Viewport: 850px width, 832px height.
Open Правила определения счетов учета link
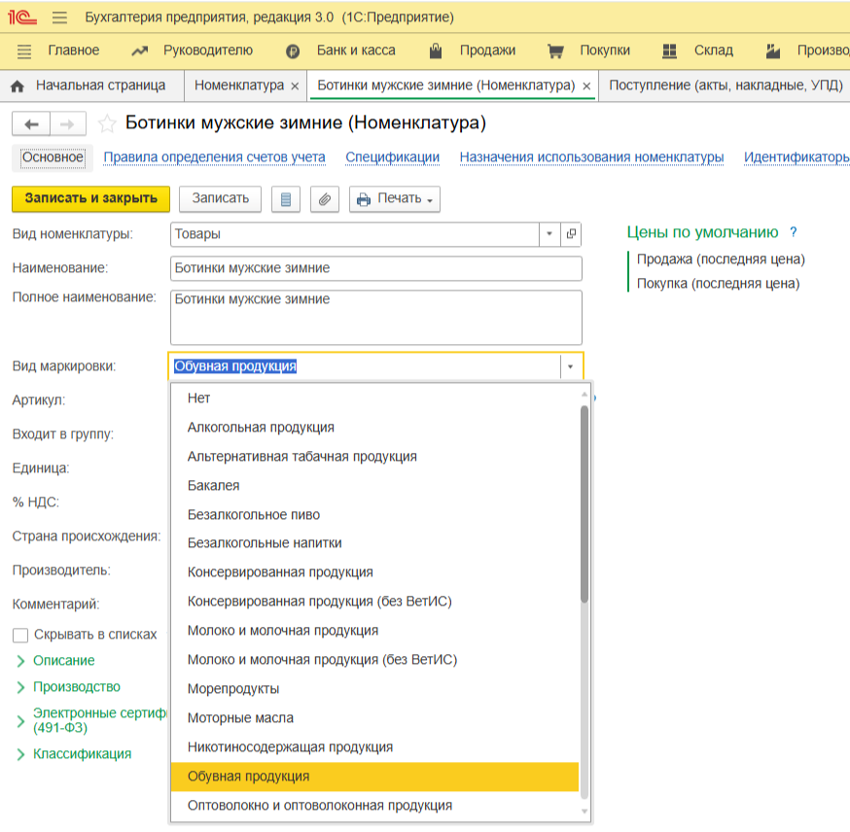214,157
